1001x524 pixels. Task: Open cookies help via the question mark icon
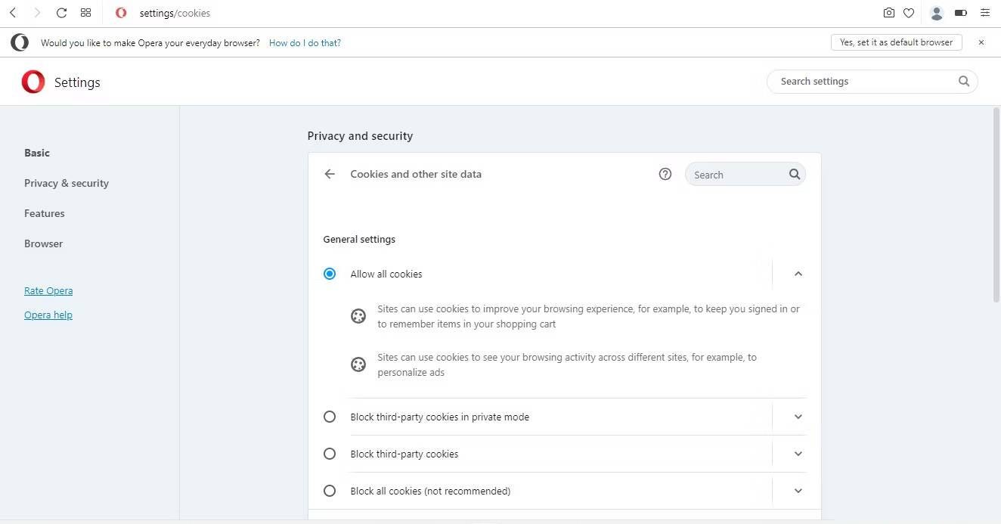tap(665, 174)
